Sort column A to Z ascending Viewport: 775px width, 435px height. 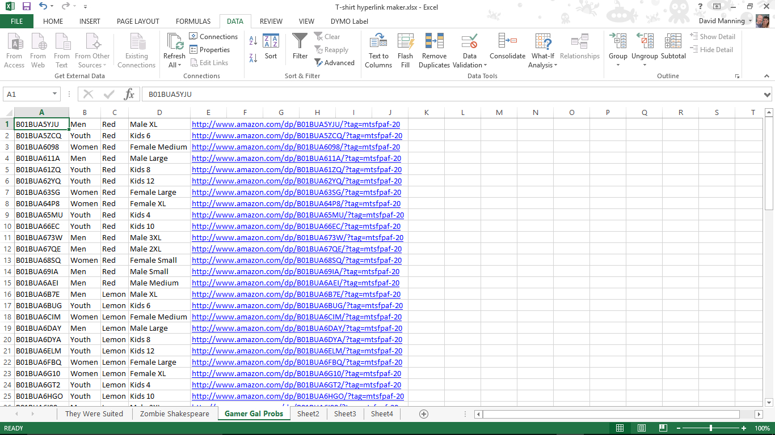[253, 41]
